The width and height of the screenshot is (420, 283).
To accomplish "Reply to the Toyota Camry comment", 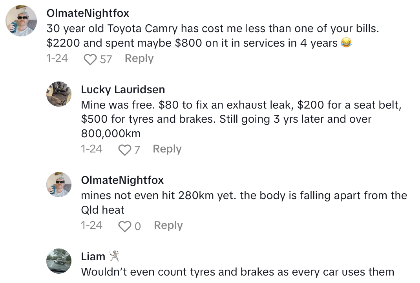I will tap(139, 59).
